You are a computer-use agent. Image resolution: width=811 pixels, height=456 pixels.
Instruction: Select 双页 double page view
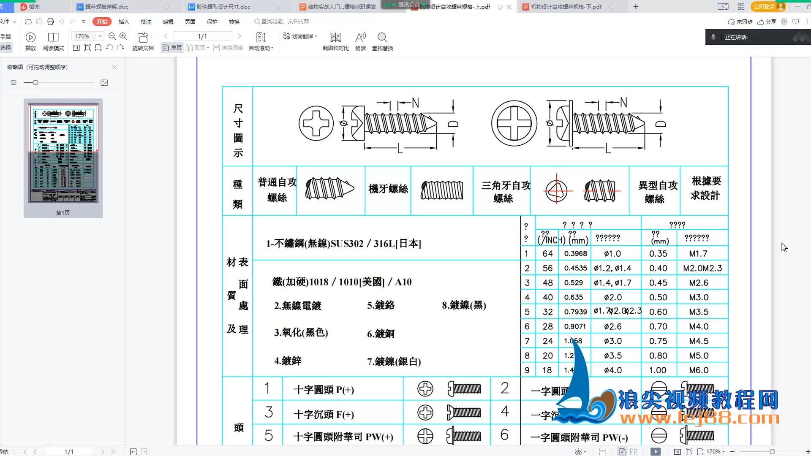pos(197,48)
